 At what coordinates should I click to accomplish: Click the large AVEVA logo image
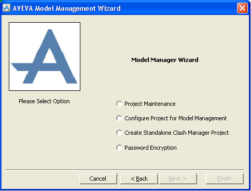point(45,56)
